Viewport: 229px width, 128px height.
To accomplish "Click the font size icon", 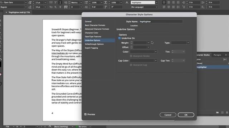I will [x=30, y=2].
